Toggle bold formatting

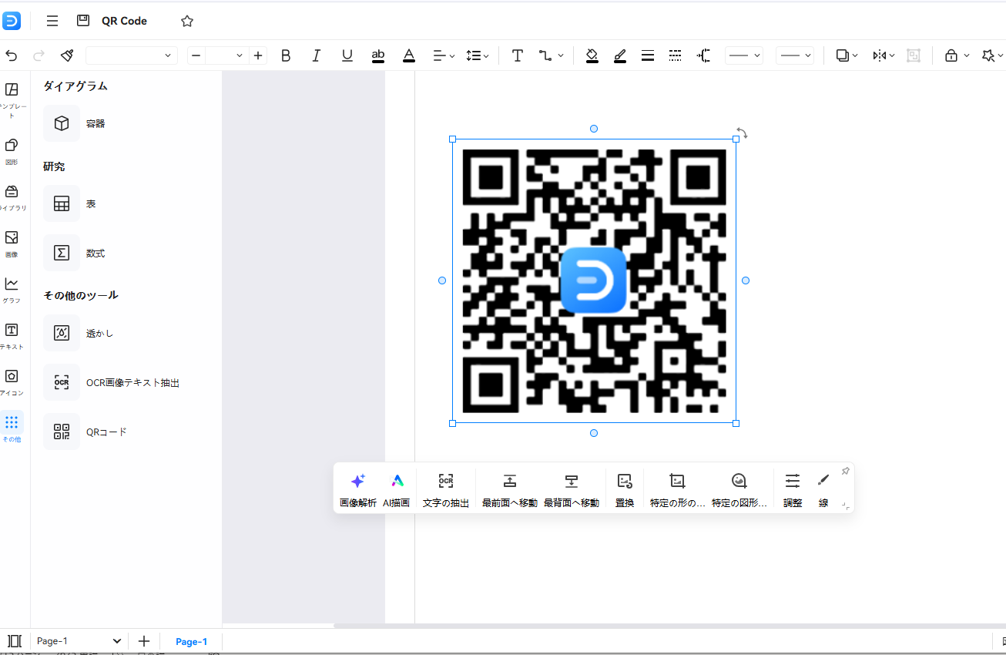click(286, 55)
